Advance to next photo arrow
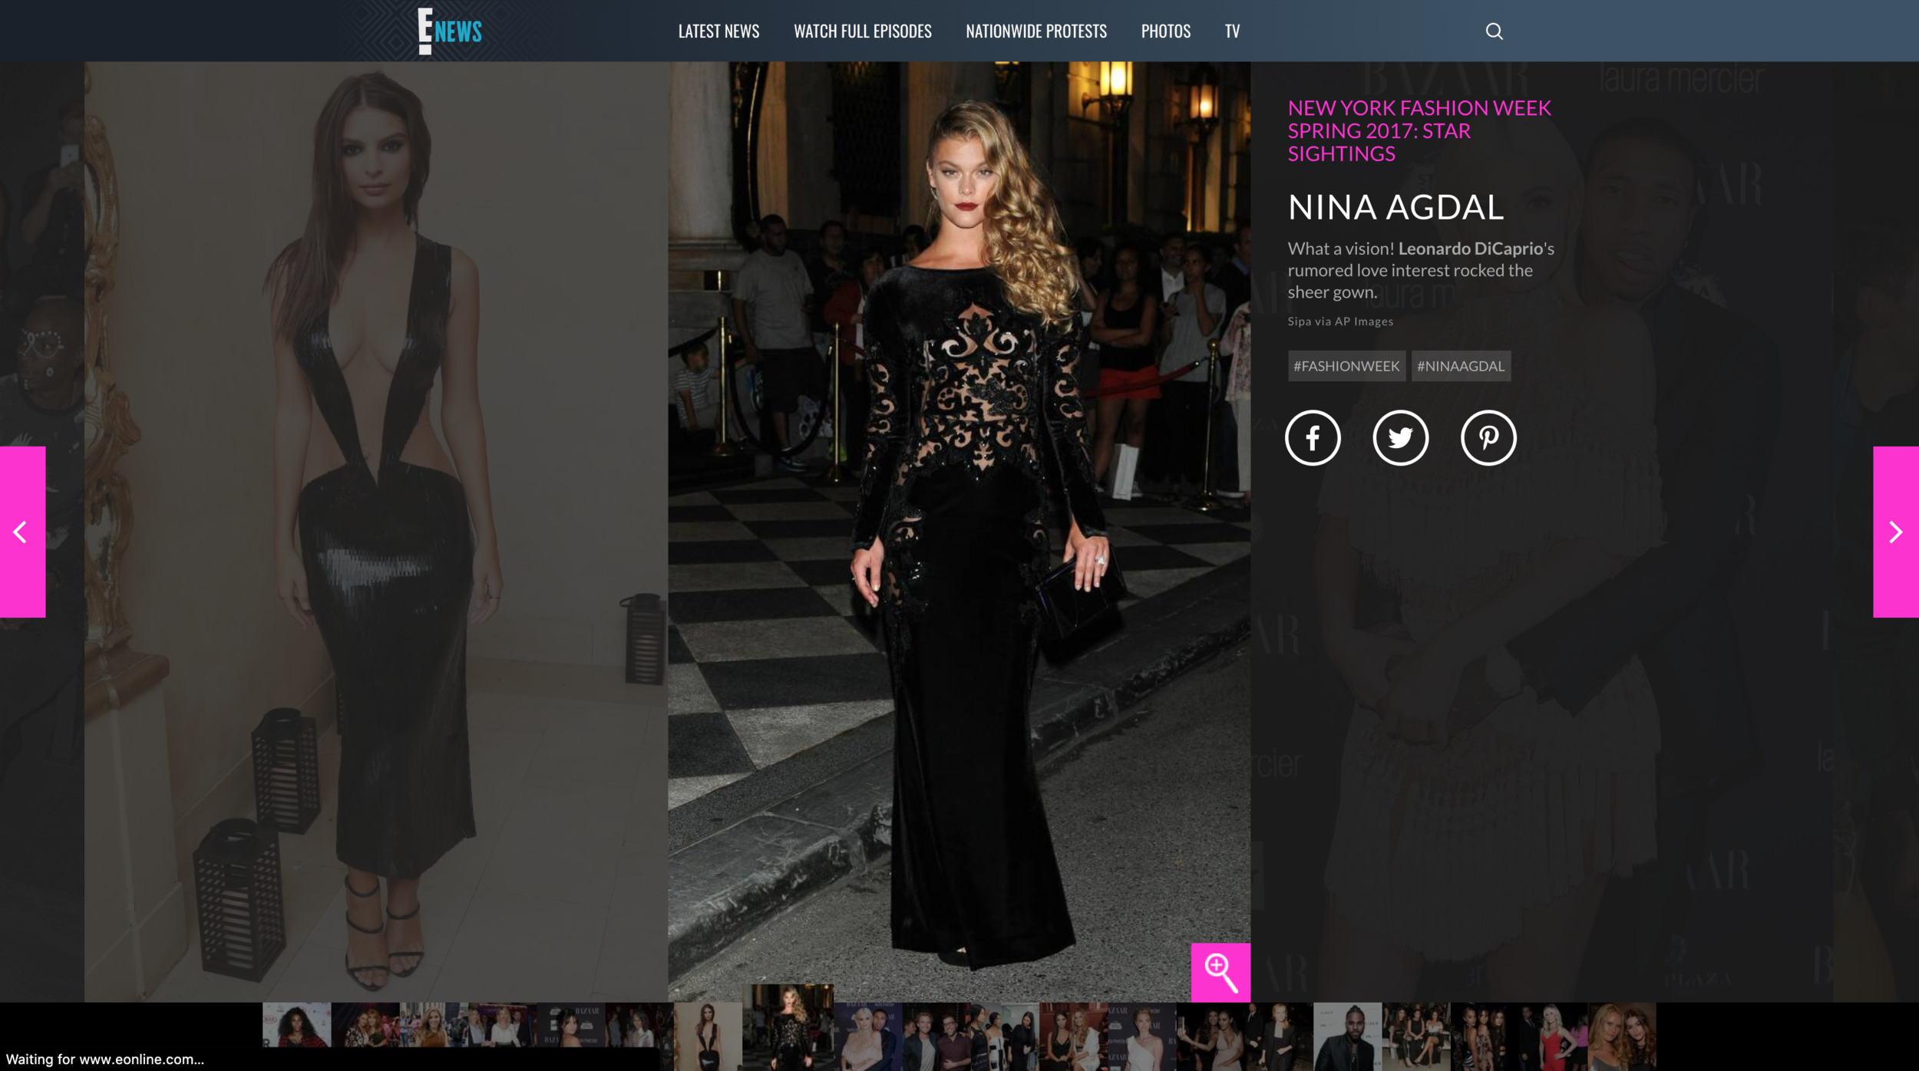 [x=1895, y=532]
